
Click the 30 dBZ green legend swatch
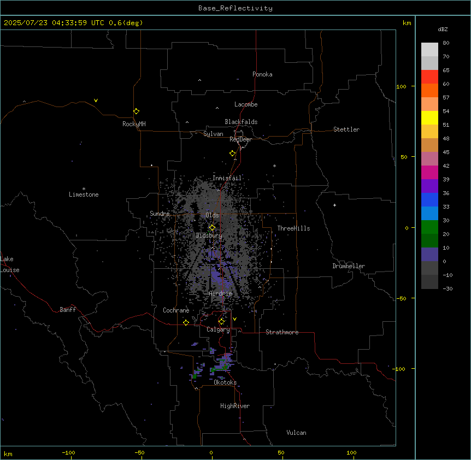pos(429,227)
